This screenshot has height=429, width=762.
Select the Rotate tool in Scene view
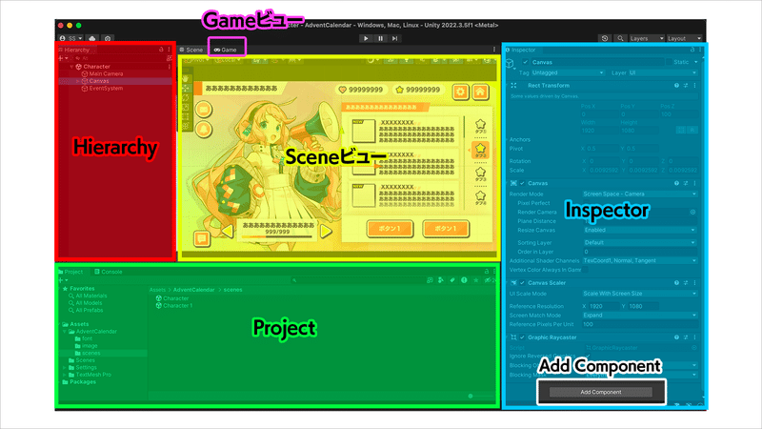click(x=186, y=98)
